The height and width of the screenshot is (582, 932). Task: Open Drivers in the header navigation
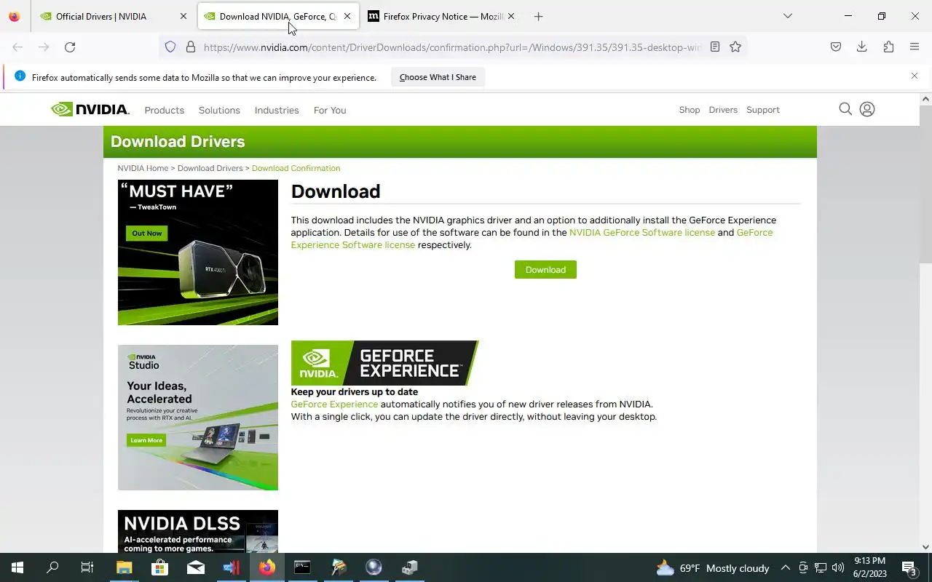point(723,110)
